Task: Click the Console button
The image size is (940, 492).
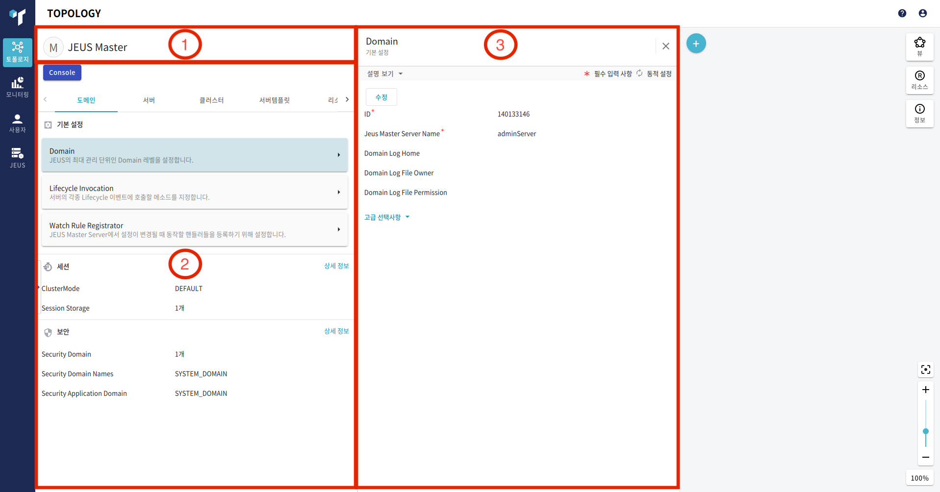Action: coord(62,73)
